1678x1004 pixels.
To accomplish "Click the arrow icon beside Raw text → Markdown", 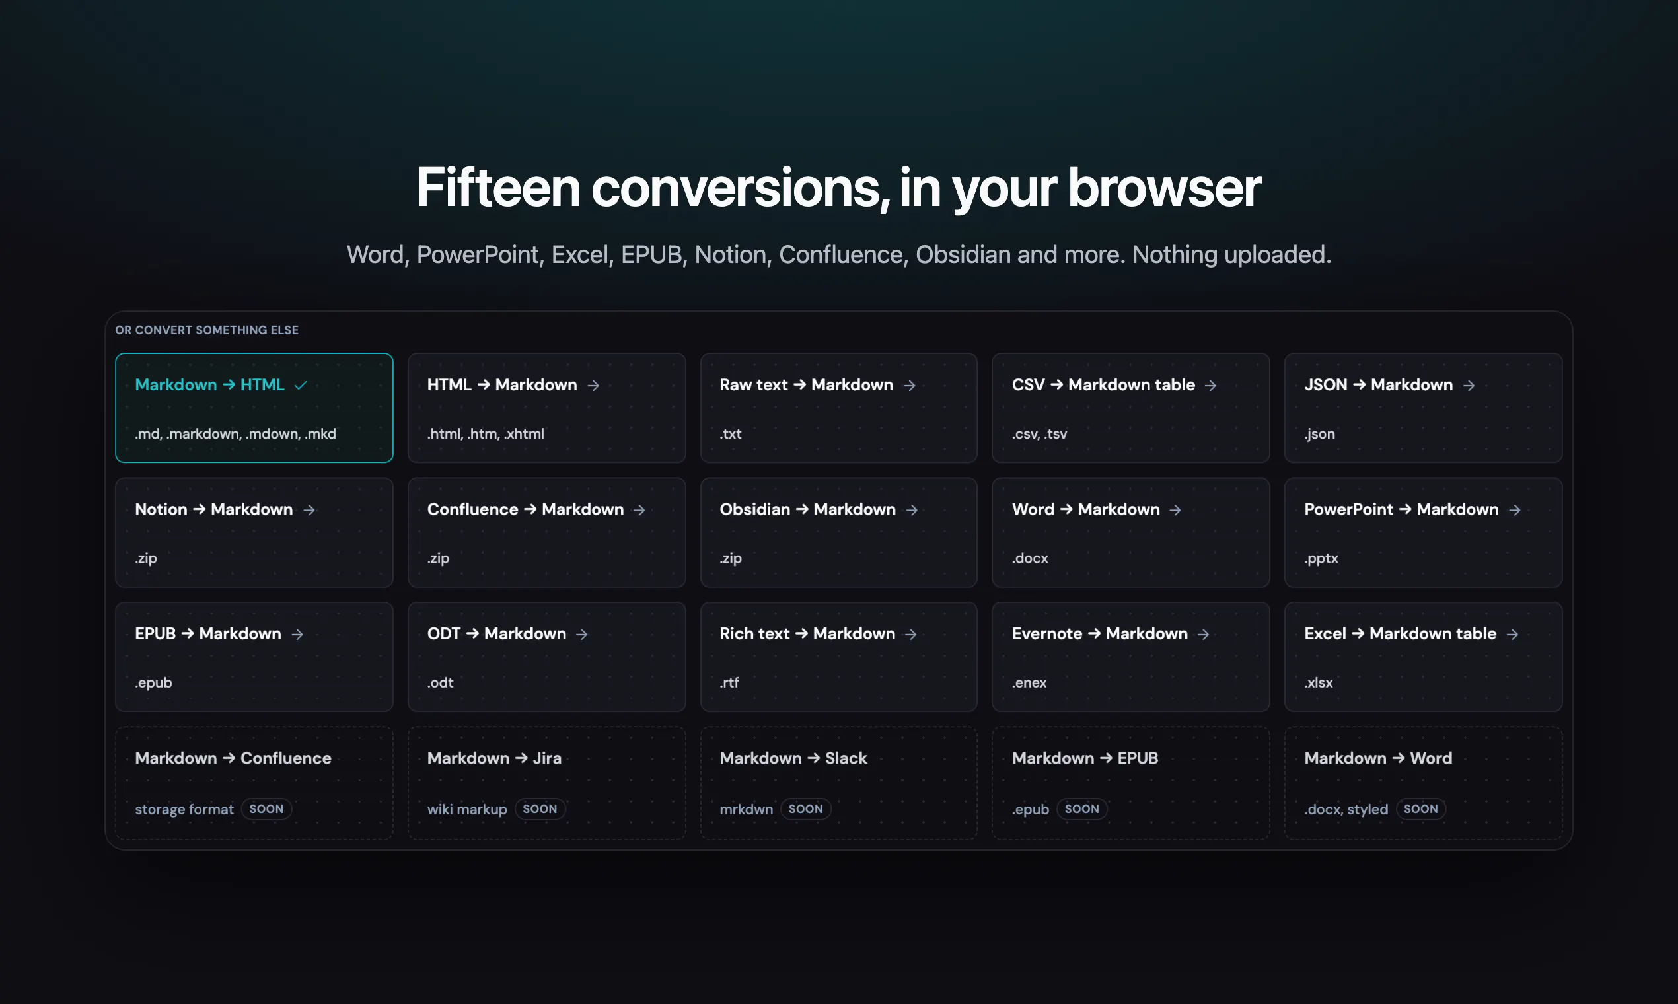I will [x=910, y=385].
